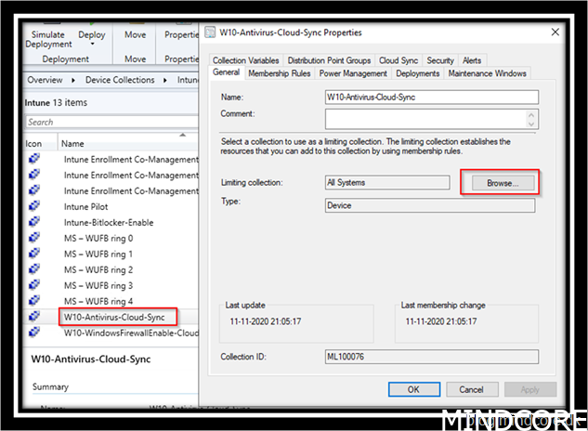Image resolution: width=588 pixels, height=431 pixels.
Task: Sort the list by the Name column header
Action: point(72,144)
